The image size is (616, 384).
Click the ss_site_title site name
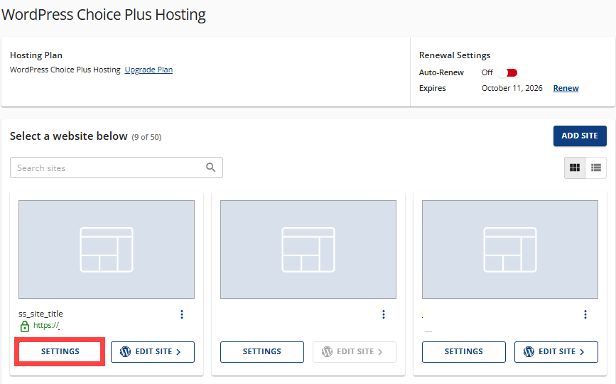[40, 314]
